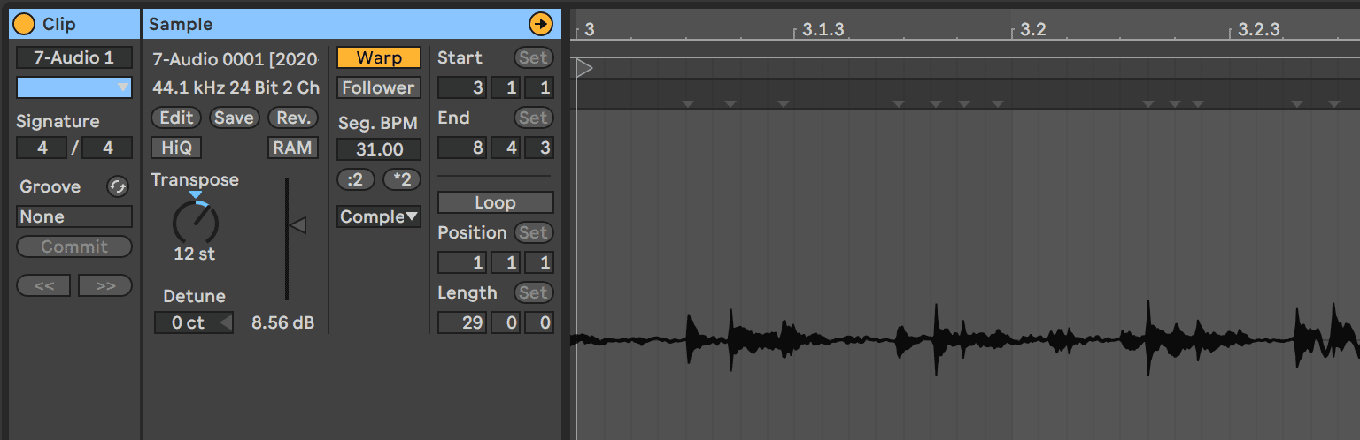Click the clip name field 7-Audio 1

click(74, 57)
